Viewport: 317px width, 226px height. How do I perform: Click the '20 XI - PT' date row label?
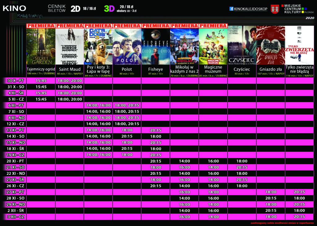pyautogui.click(x=15, y=161)
